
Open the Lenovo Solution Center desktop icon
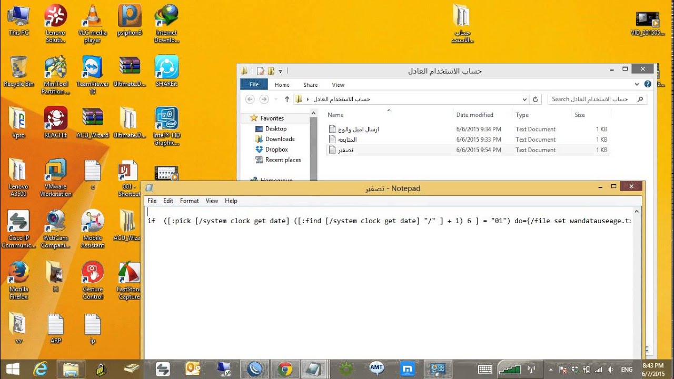(55, 24)
